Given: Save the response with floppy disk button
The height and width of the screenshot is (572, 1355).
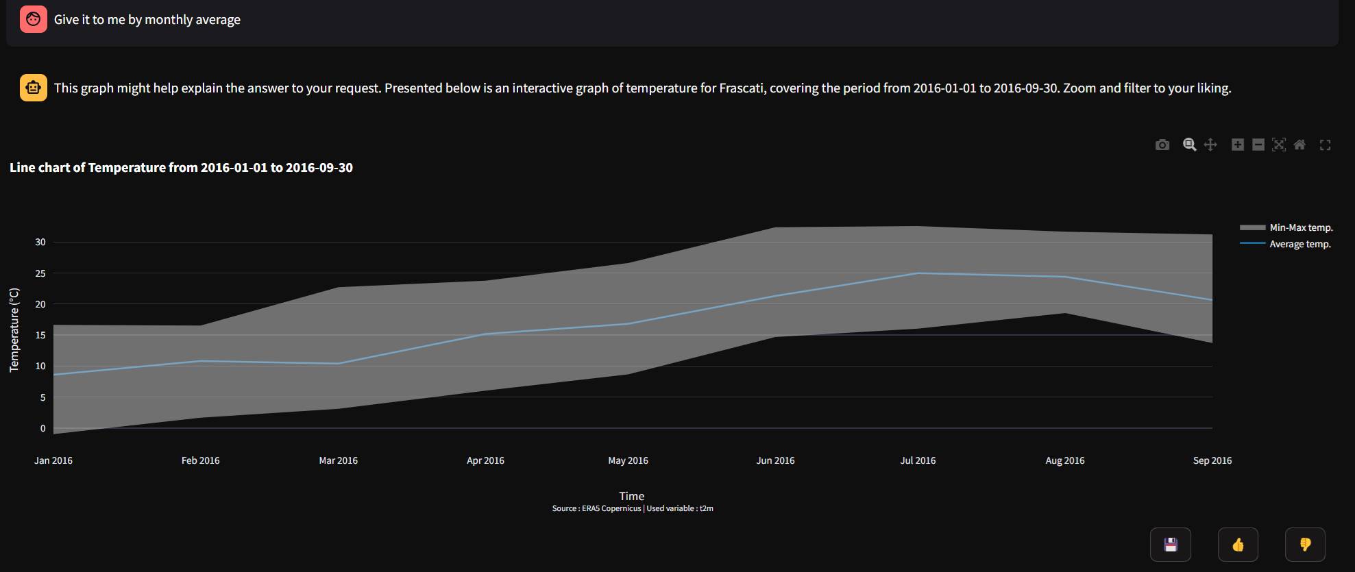Looking at the screenshot, I should (x=1170, y=545).
